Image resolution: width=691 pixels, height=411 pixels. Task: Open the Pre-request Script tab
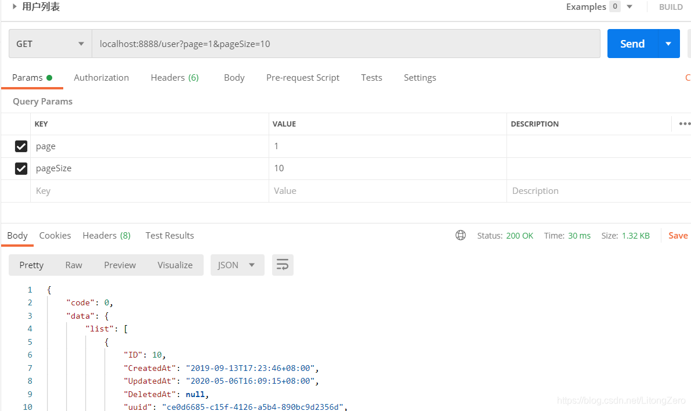303,78
